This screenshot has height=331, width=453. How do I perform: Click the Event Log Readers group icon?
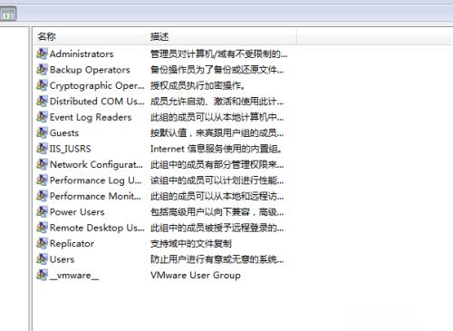coord(42,117)
